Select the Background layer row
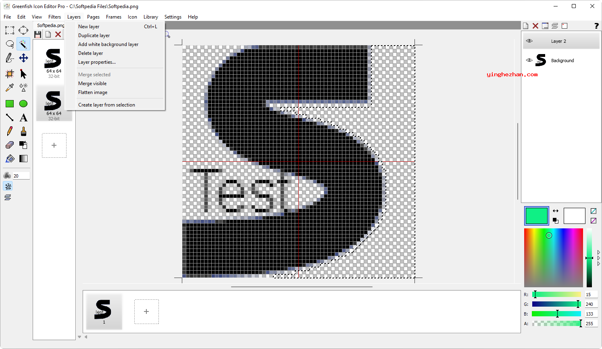This screenshot has height=349, width=602. [561, 61]
